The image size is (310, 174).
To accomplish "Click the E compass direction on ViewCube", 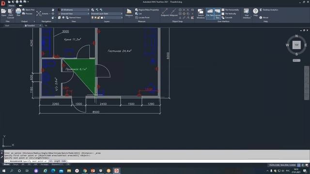I will click(306, 45).
